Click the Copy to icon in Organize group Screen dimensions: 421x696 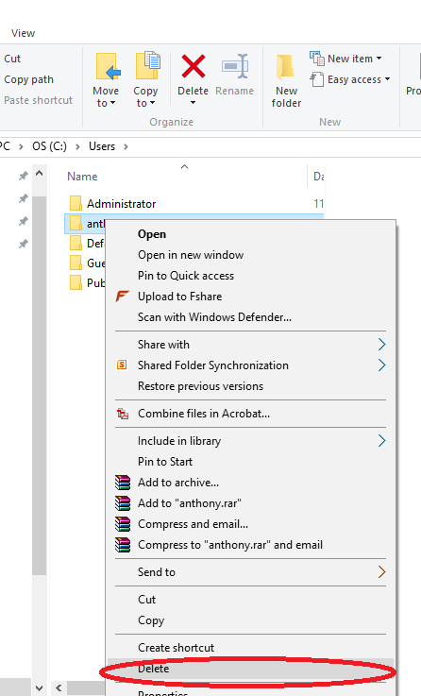tap(147, 65)
